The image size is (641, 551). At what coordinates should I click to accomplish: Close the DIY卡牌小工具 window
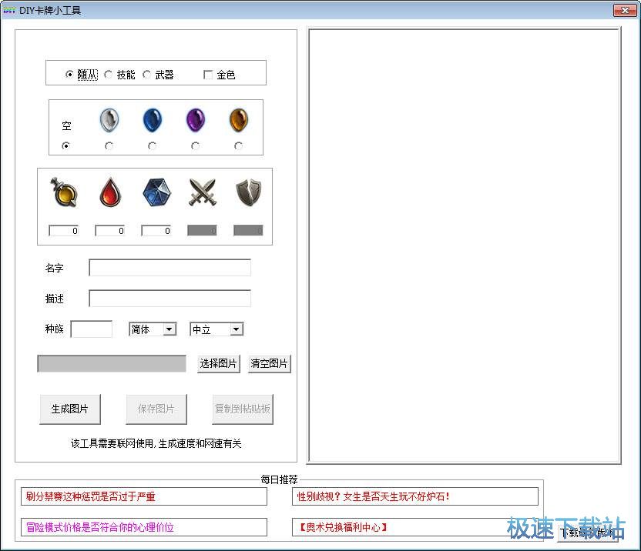point(625,10)
